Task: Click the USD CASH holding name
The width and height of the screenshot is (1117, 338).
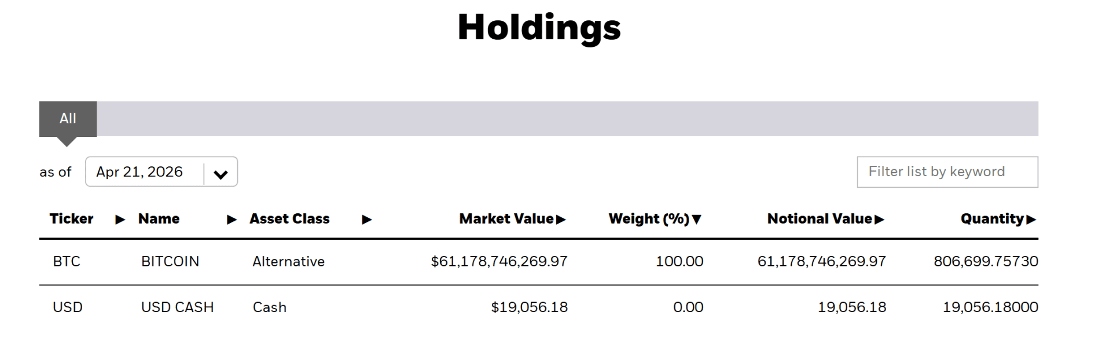Action: click(x=177, y=307)
